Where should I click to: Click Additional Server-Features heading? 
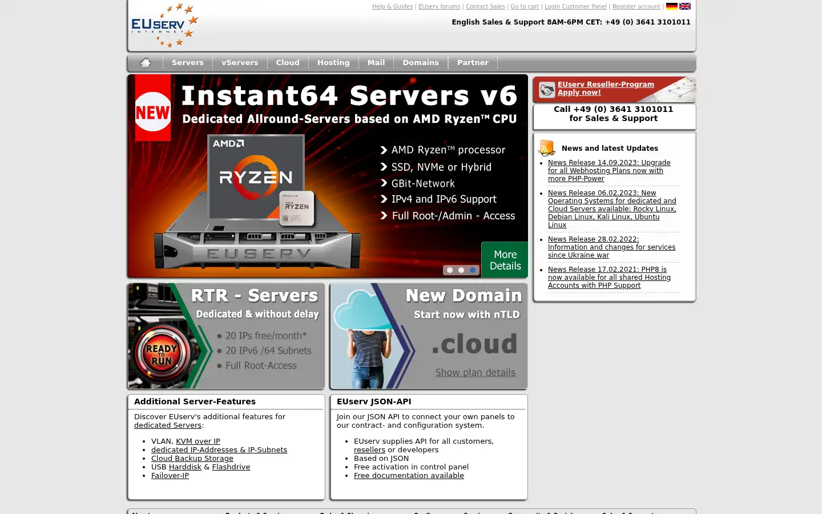[x=195, y=401]
